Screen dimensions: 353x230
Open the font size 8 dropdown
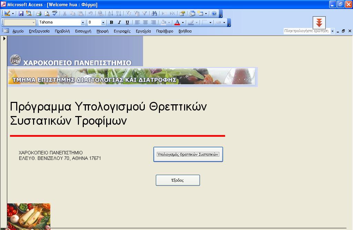[103, 22]
